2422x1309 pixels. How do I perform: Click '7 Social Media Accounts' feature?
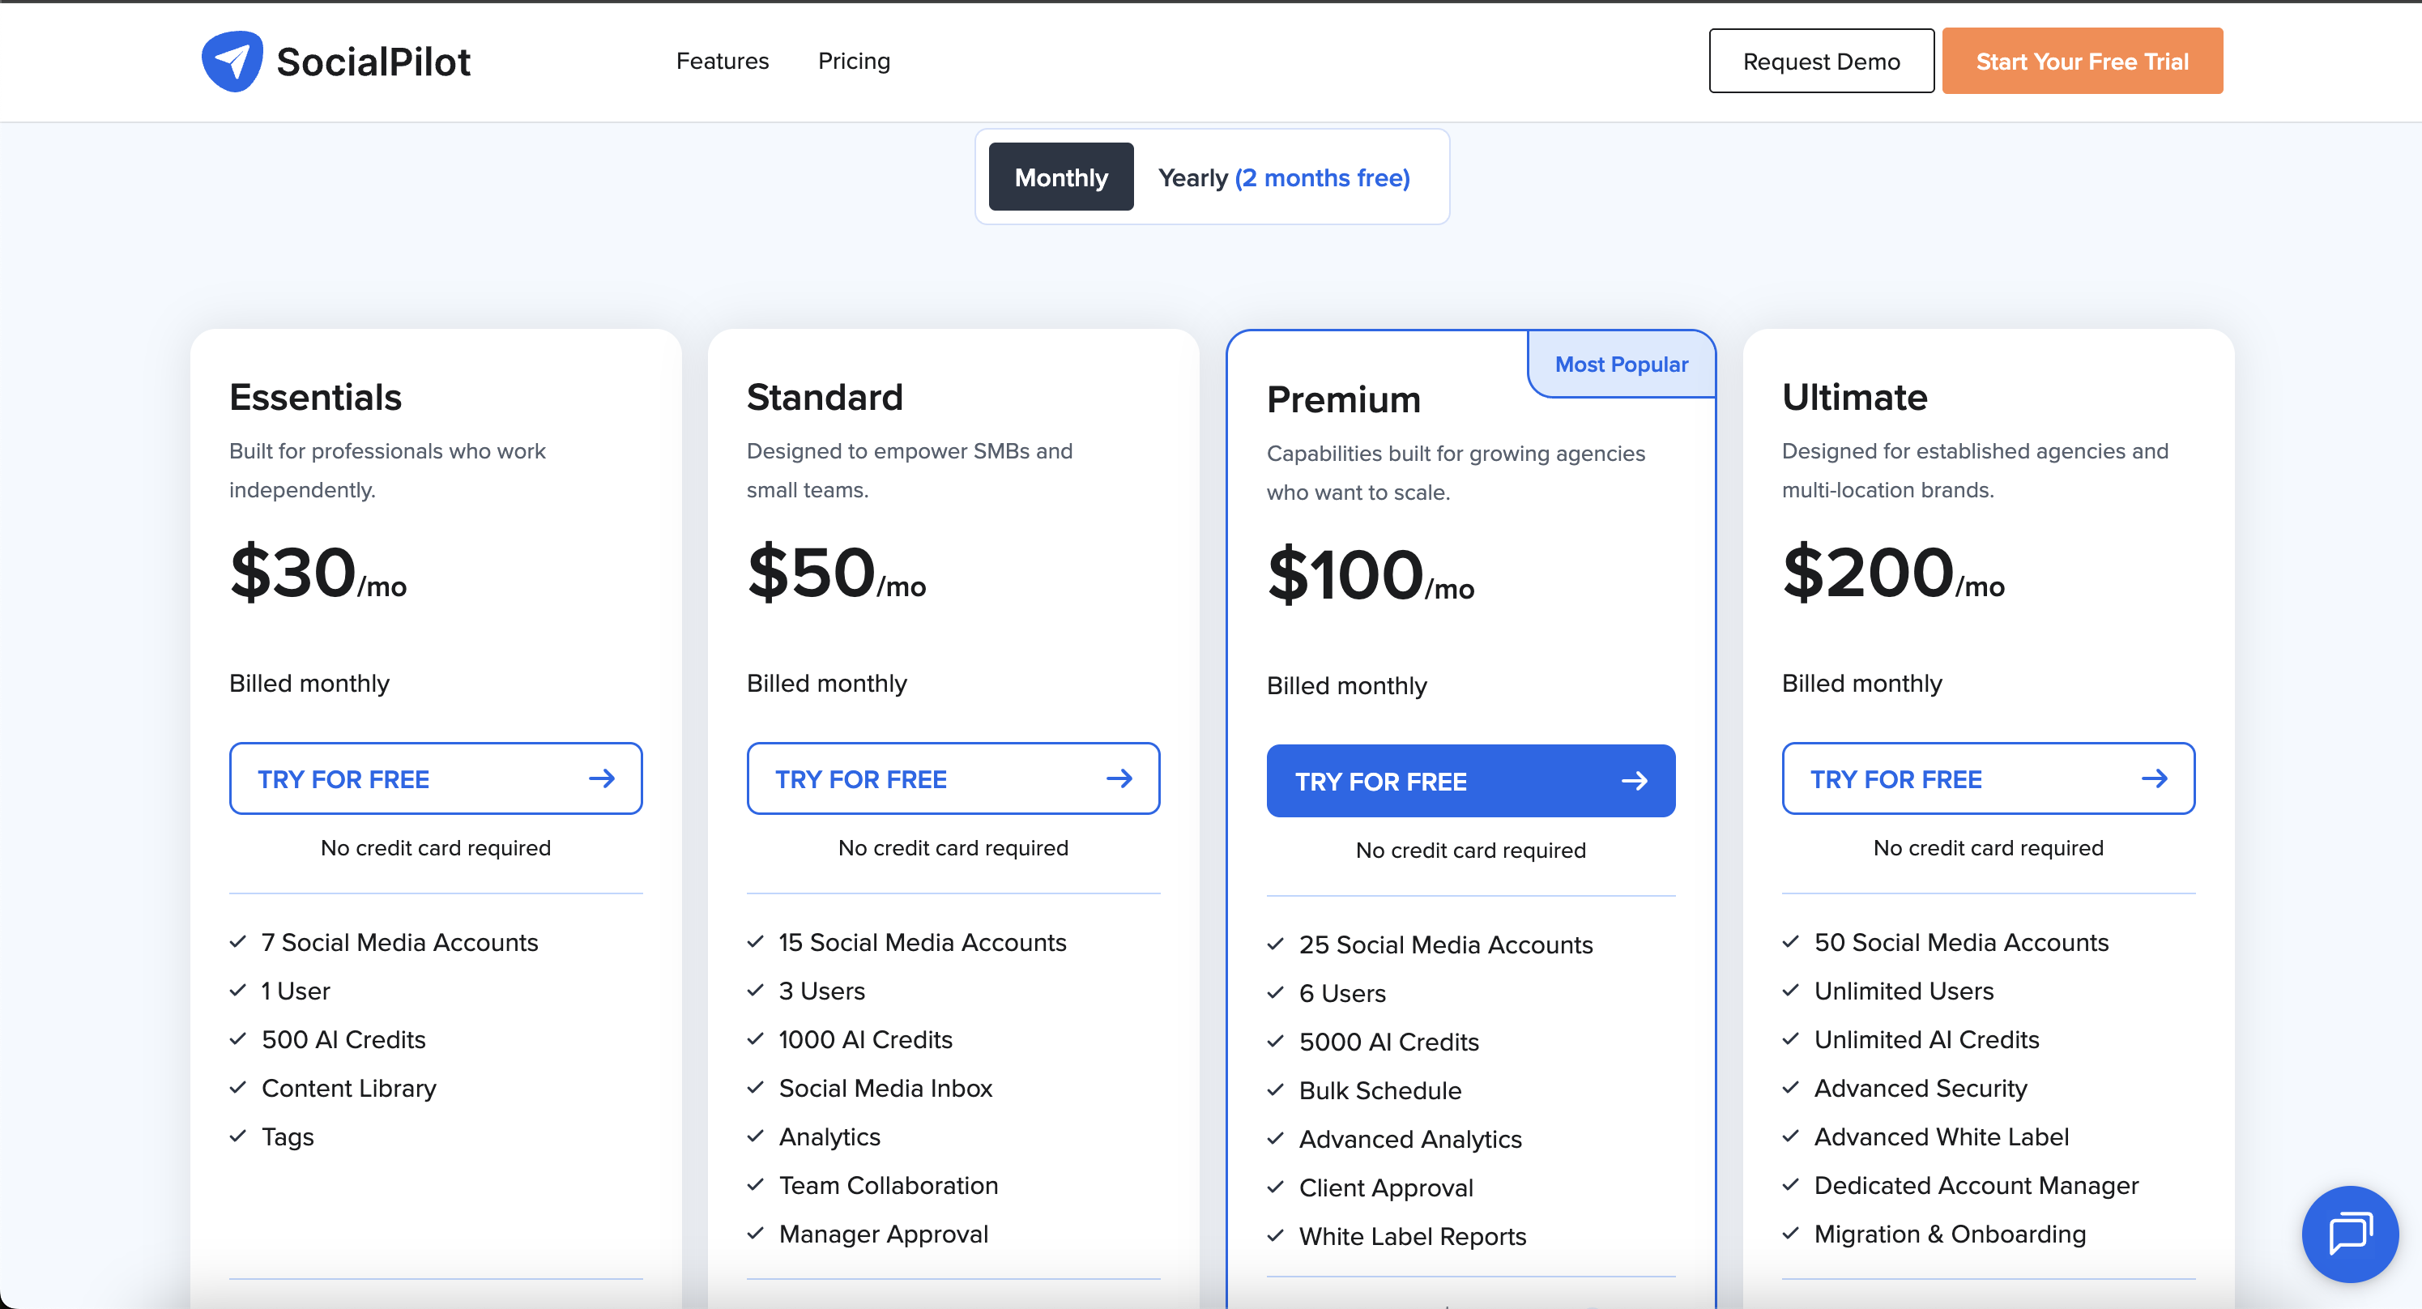click(399, 942)
